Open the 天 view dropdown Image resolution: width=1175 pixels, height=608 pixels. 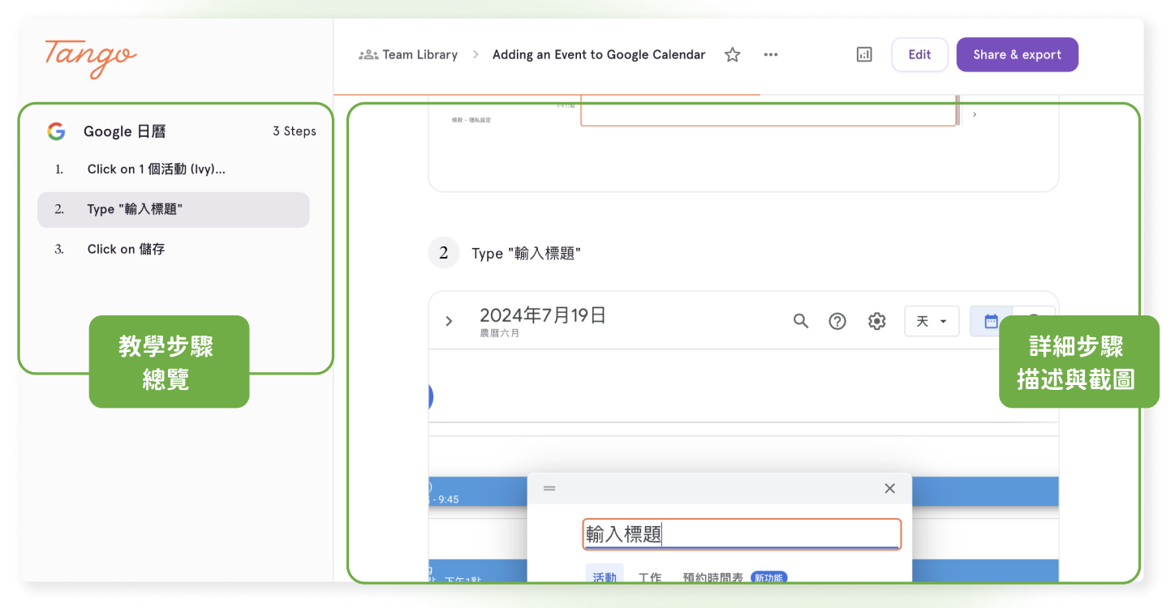pyautogui.click(x=932, y=321)
